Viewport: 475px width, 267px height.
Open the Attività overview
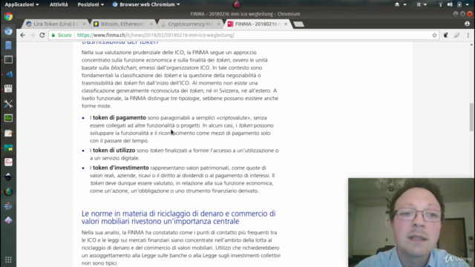[59, 4]
